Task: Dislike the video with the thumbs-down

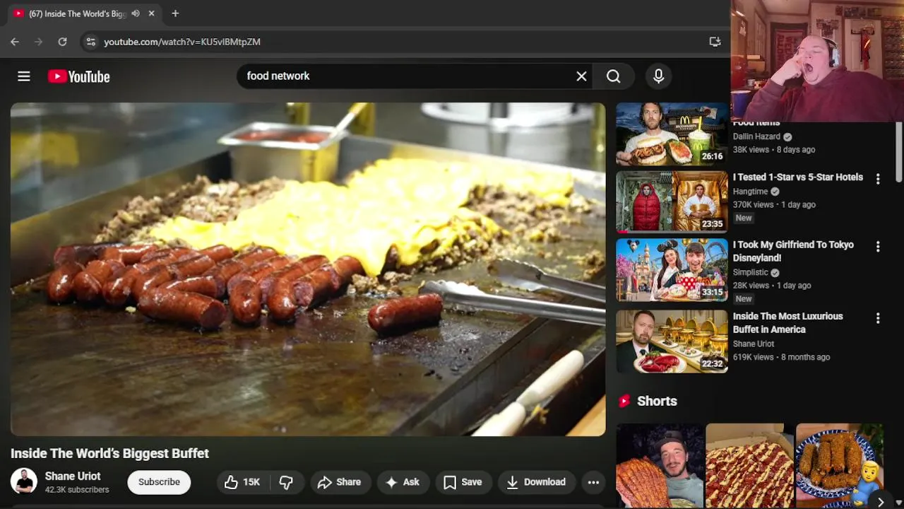Action: click(x=286, y=482)
